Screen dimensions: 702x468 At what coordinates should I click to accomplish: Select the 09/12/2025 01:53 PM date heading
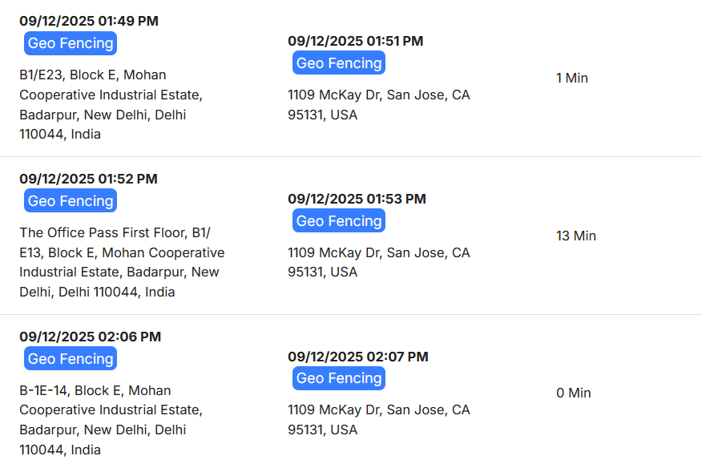(x=357, y=199)
